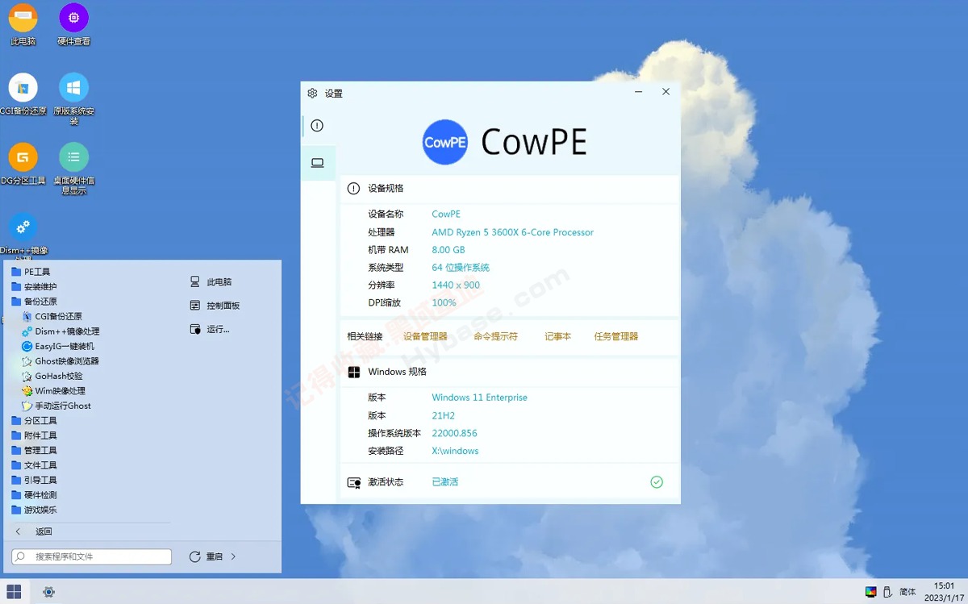This screenshot has width=968, height=604.
Task: Click the device name value CowPE
Action: point(446,215)
